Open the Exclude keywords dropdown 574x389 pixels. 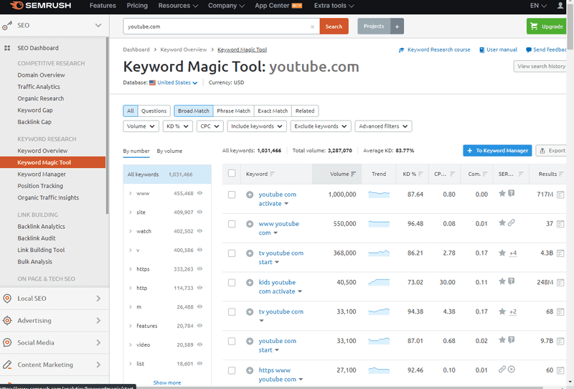point(321,126)
